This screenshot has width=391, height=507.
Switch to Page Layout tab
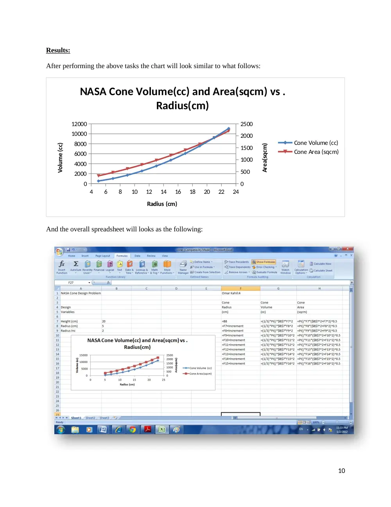tap(103, 256)
